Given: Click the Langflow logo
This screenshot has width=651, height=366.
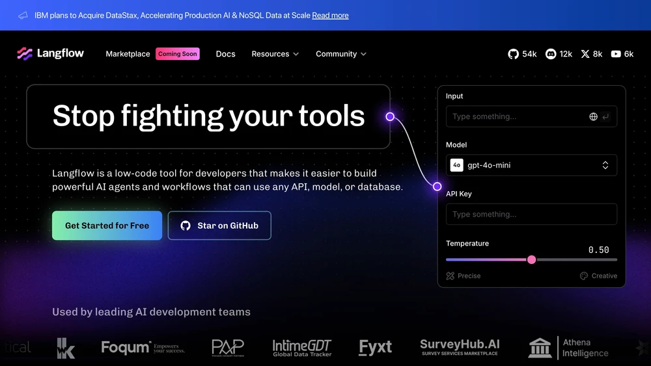Looking at the screenshot, I should click(x=50, y=53).
